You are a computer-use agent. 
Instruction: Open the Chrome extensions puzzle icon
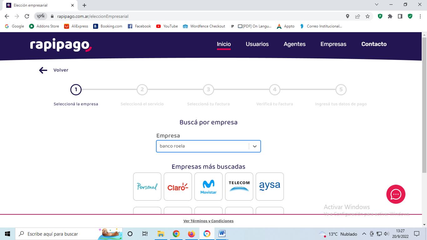(390, 16)
